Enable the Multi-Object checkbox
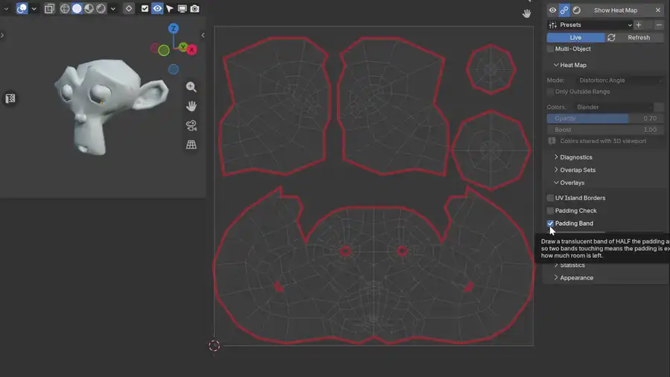 coord(550,48)
